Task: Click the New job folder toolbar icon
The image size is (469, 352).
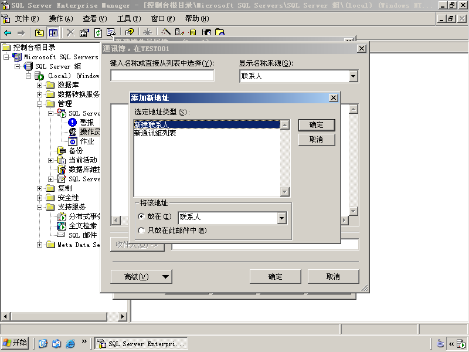Action: (220, 32)
